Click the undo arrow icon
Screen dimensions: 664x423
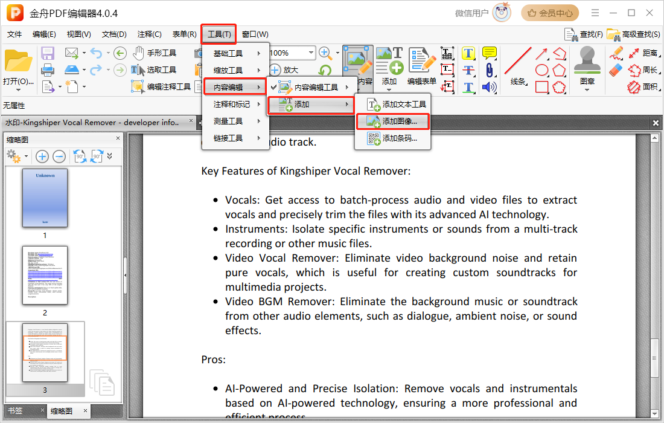pos(96,53)
